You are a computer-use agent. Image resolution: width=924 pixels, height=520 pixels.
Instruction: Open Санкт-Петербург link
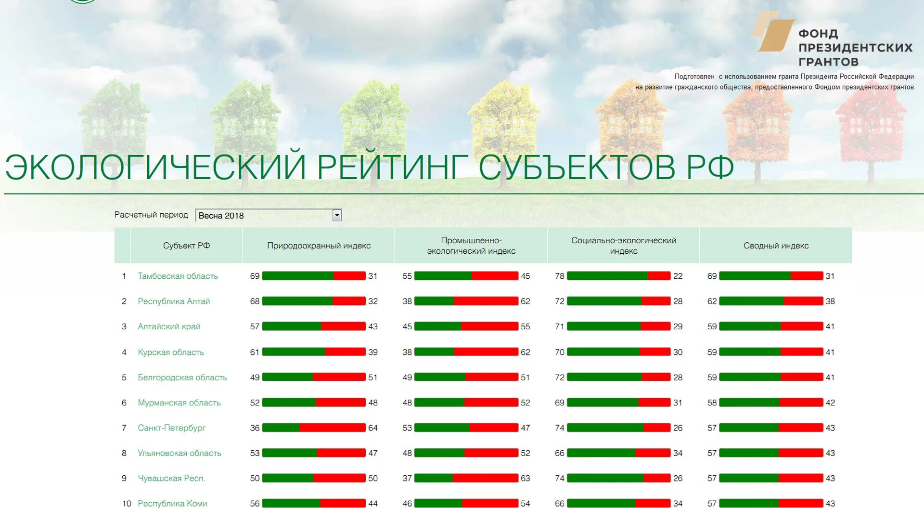tap(171, 428)
